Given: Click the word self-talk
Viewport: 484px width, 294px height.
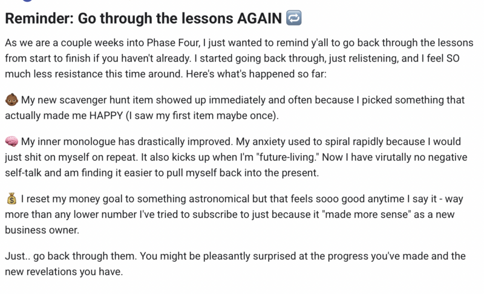Looking at the screenshot, I should click(x=23, y=173).
